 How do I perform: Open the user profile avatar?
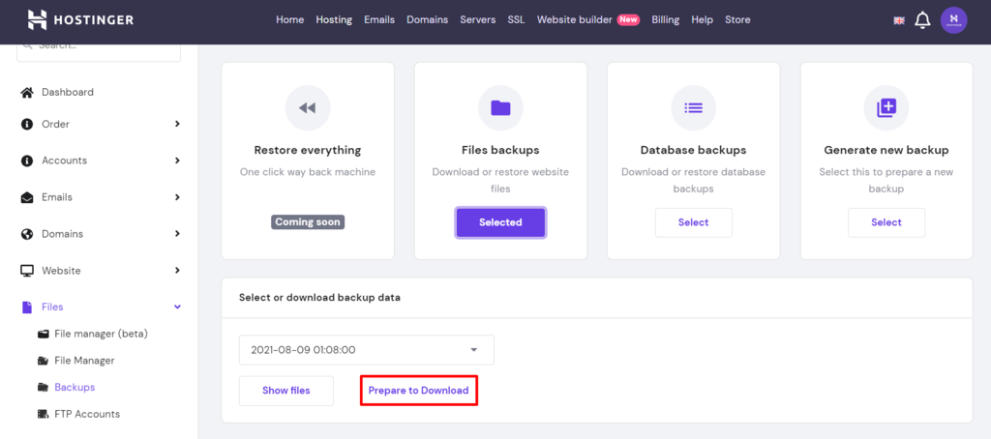[x=953, y=20]
